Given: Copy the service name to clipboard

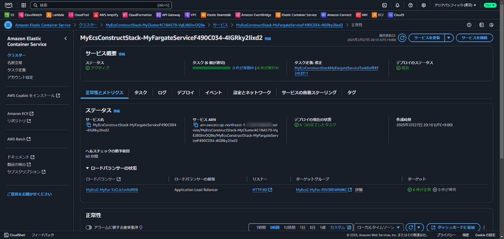Looking at the screenshot, I should pos(89,125).
